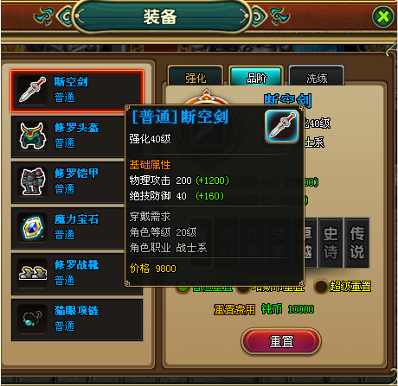Select the 史诗 quality tier
Image resolution: width=398 pixels, height=386 pixels.
click(331, 243)
